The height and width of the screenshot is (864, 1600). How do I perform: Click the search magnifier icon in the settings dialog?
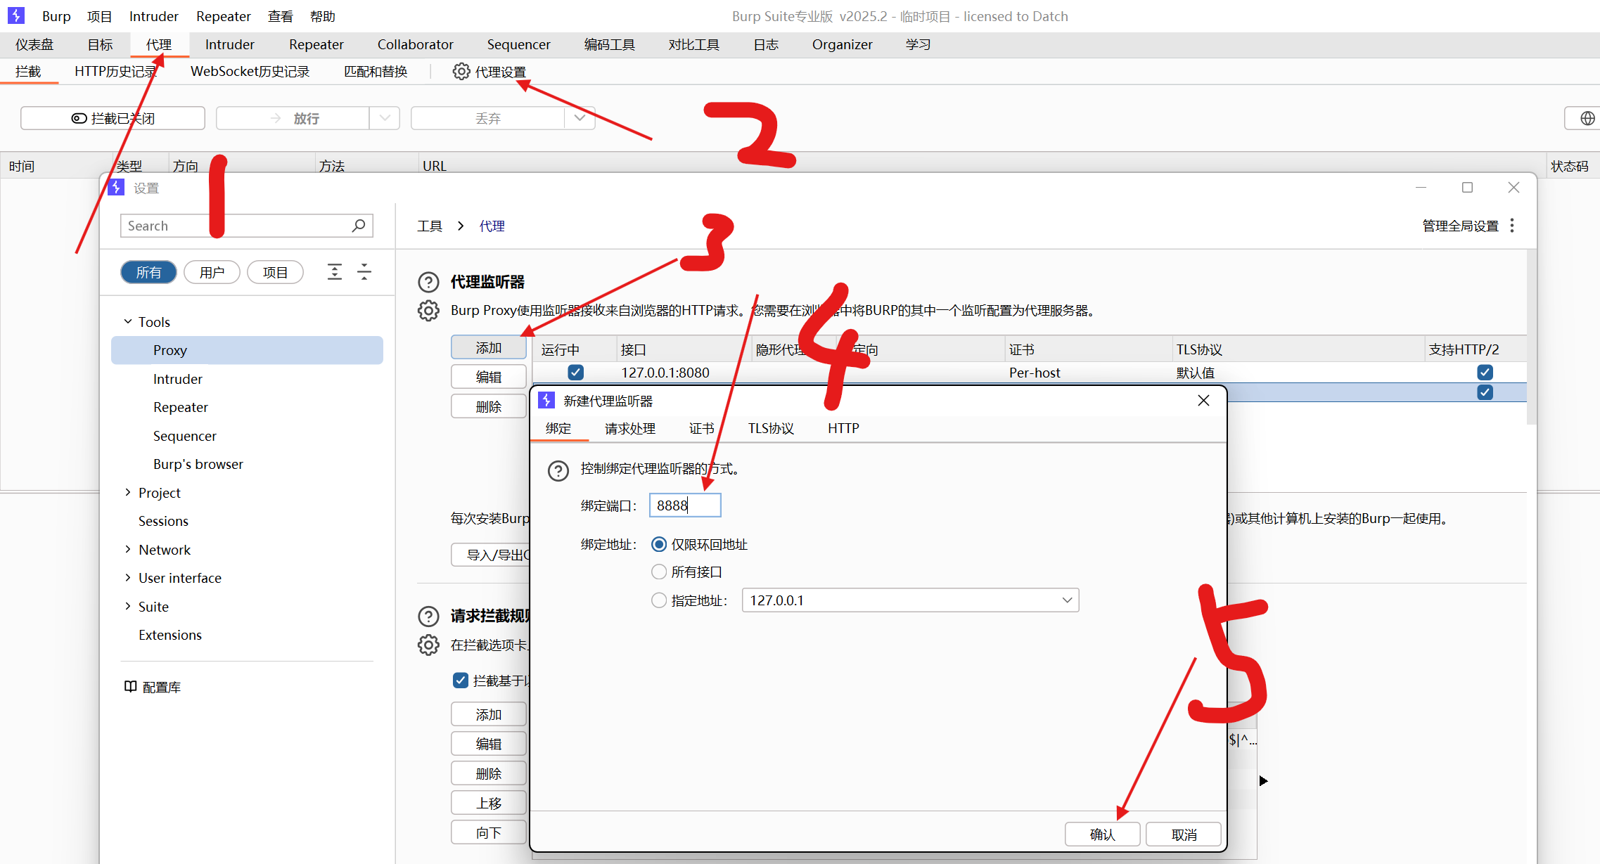pos(359,226)
